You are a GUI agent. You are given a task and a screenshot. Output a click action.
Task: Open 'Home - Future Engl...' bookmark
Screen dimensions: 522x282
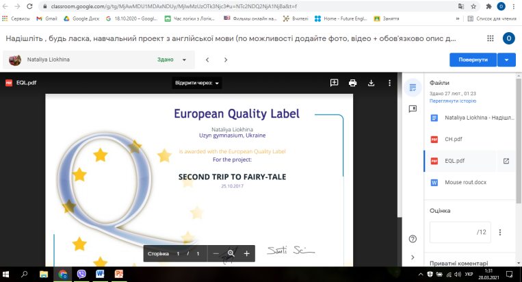click(x=341, y=18)
